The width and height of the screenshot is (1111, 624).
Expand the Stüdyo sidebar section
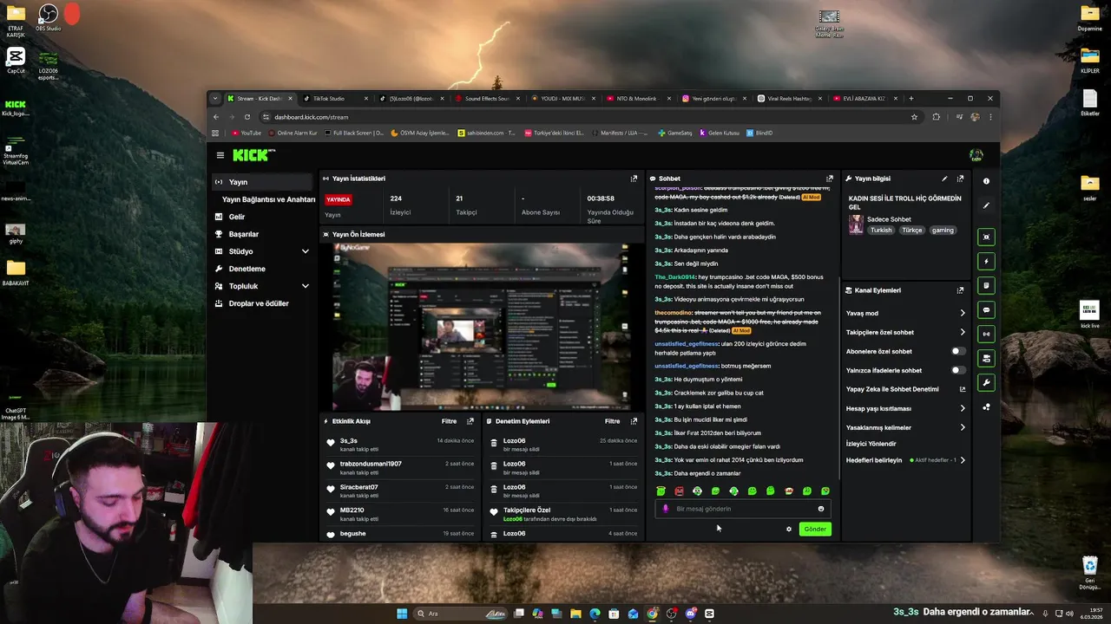305,251
